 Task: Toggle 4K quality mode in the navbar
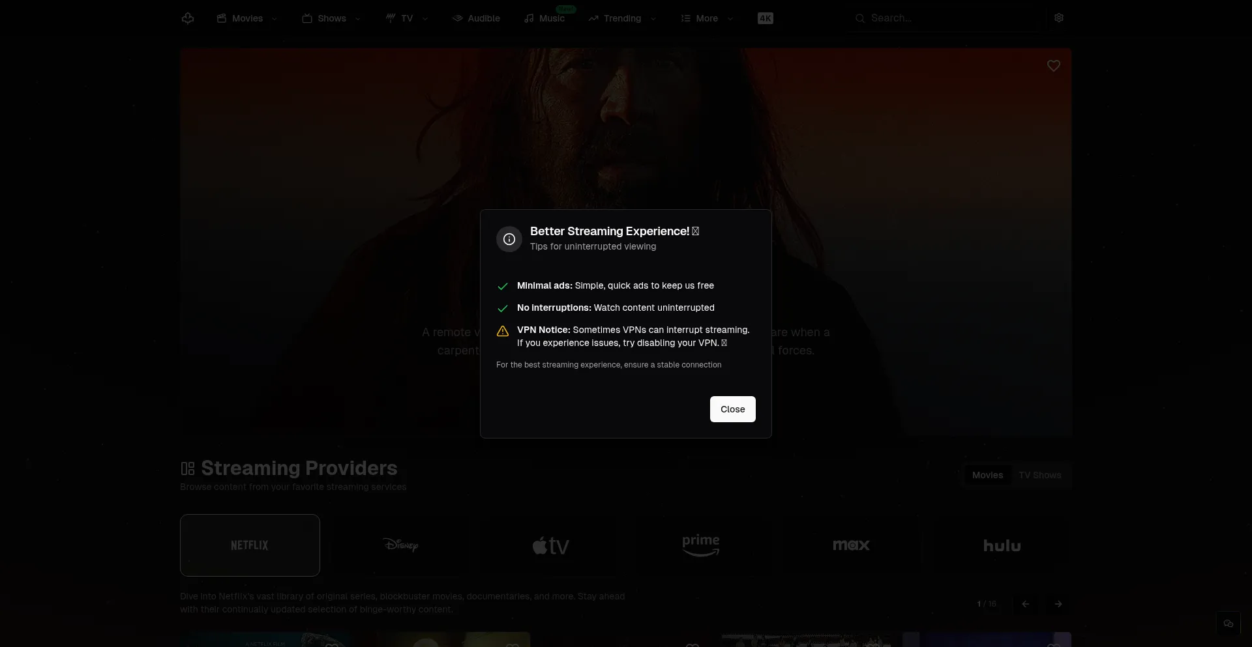pyautogui.click(x=765, y=18)
